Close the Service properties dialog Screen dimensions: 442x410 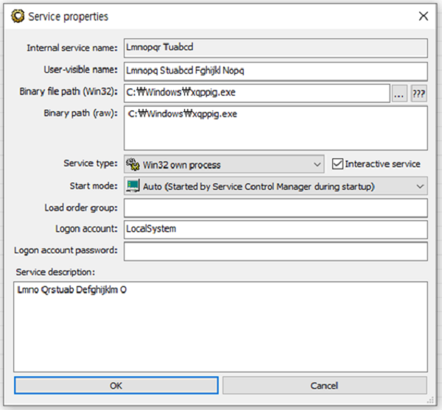424,16
